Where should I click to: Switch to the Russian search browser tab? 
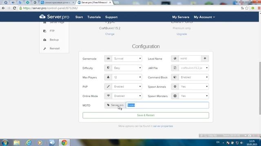(x=58, y=2)
